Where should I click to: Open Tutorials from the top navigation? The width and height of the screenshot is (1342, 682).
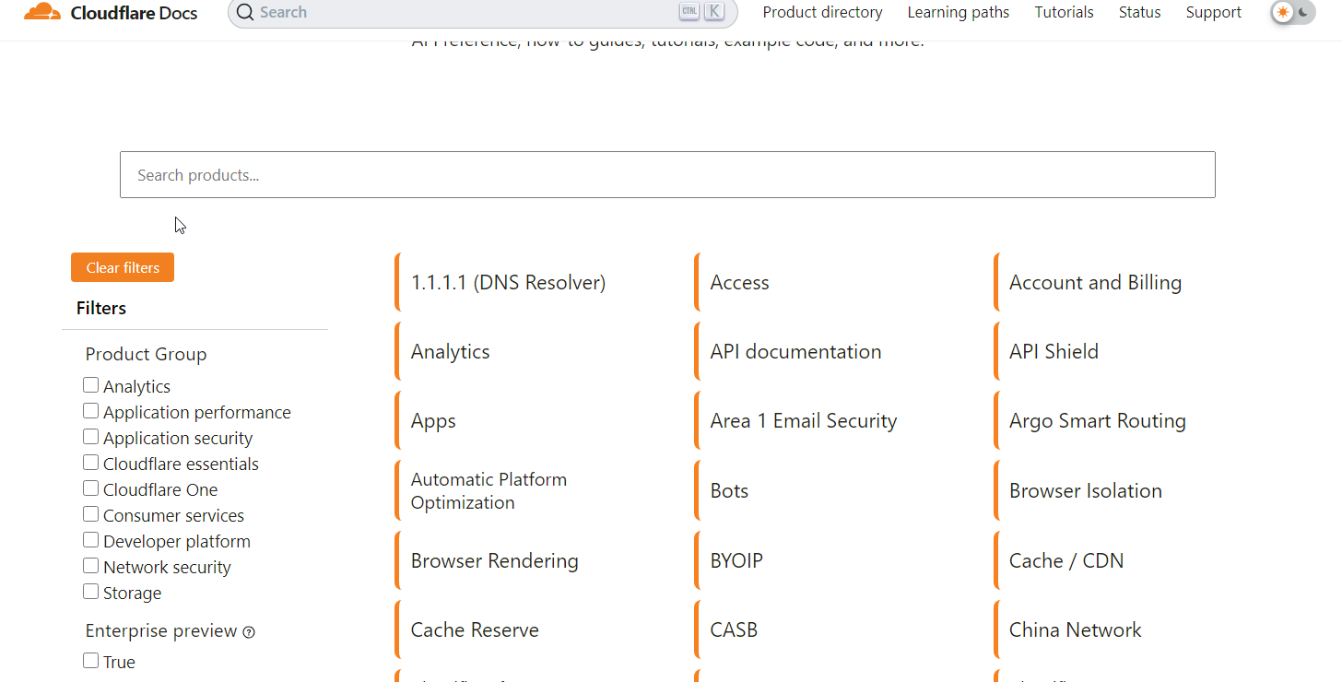pos(1064,12)
